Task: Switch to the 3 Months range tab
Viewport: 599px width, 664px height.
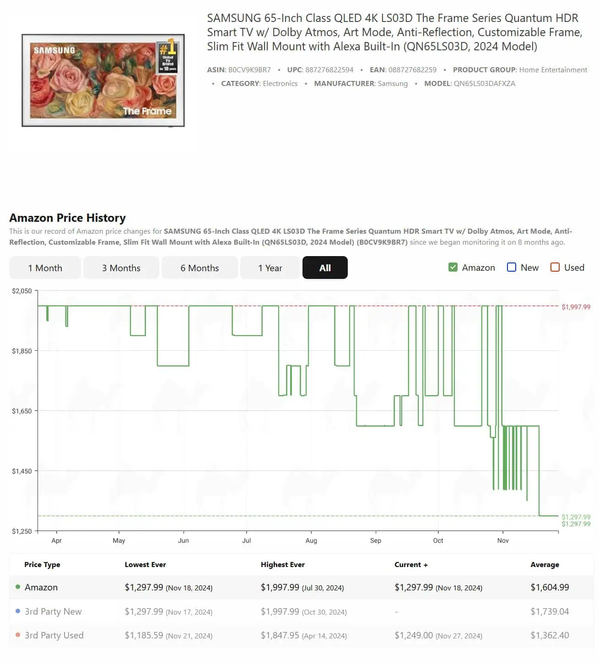Action: (121, 268)
